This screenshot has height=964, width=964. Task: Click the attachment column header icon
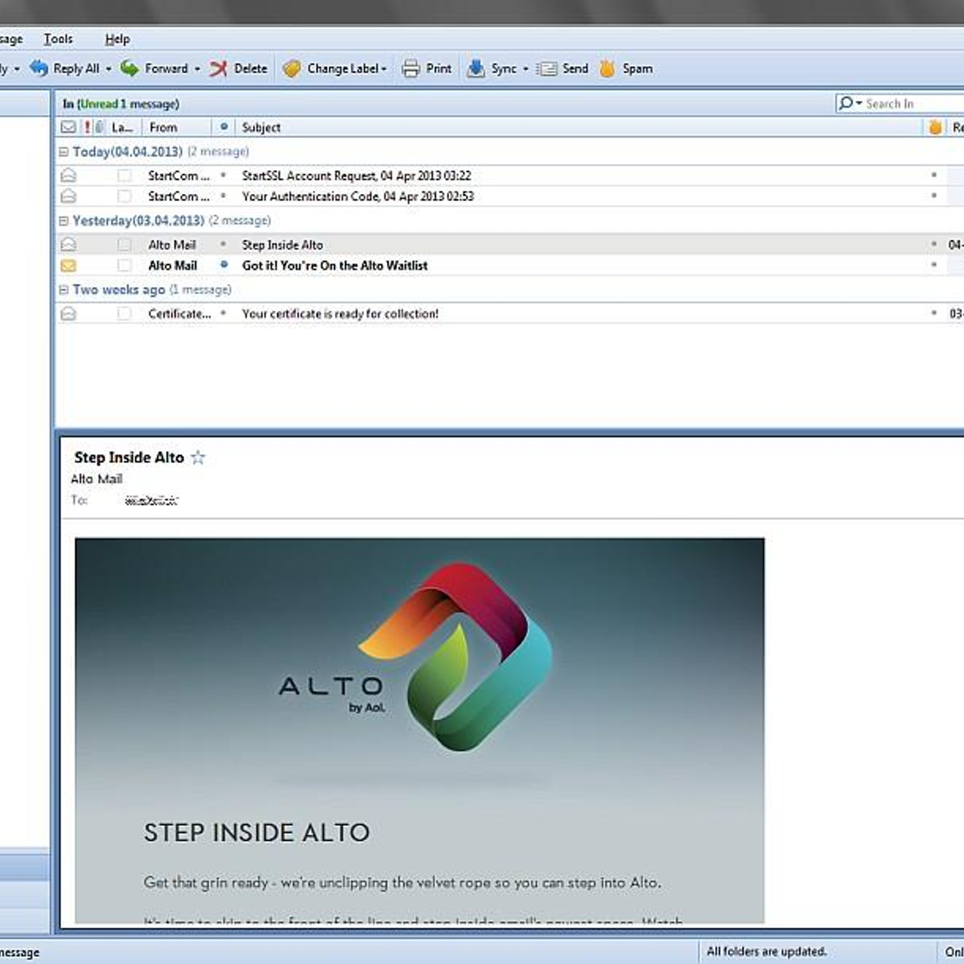pyautogui.click(x=99, y=127)
